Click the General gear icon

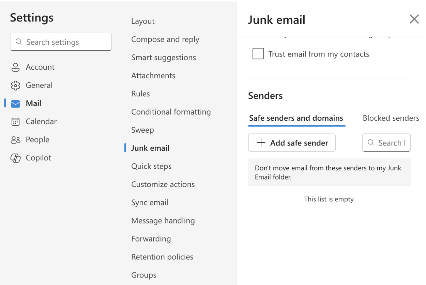[16, 85]
